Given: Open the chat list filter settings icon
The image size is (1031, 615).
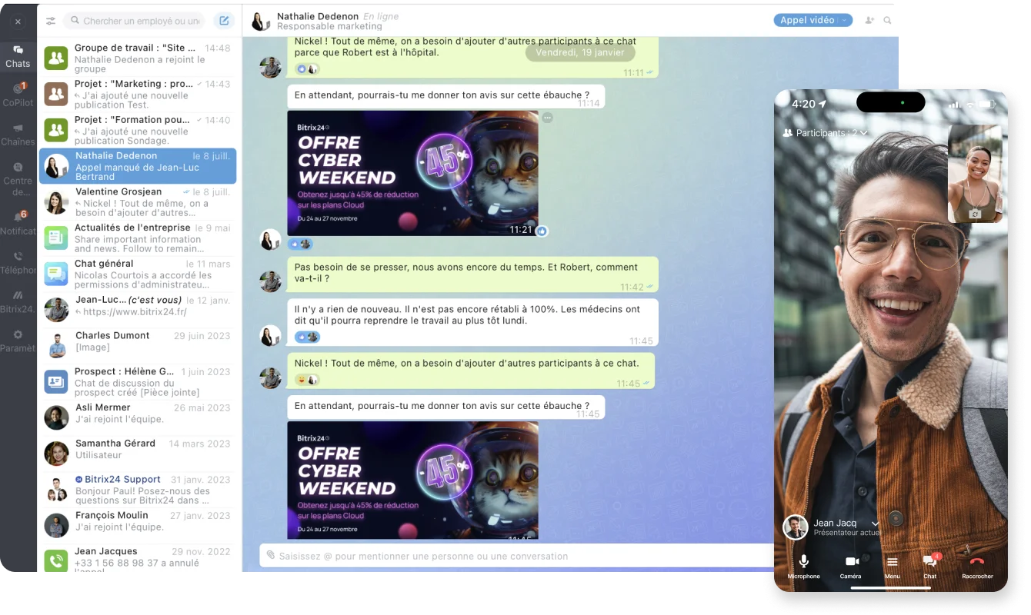Looking at the screenshot, I should [x=51, y=22].
